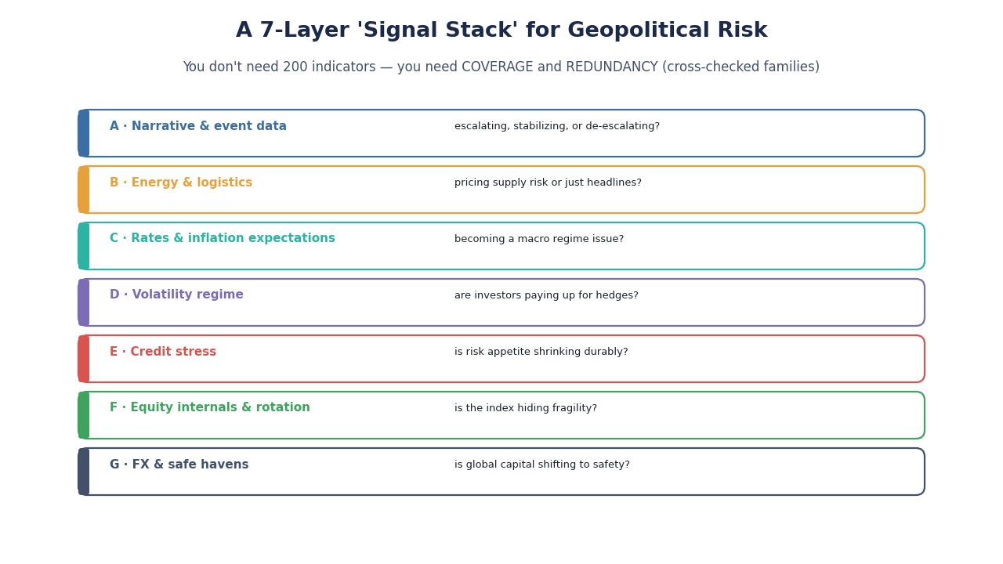Click the teal color tab of layer C

pyautogui.click(x=84, y=246)
